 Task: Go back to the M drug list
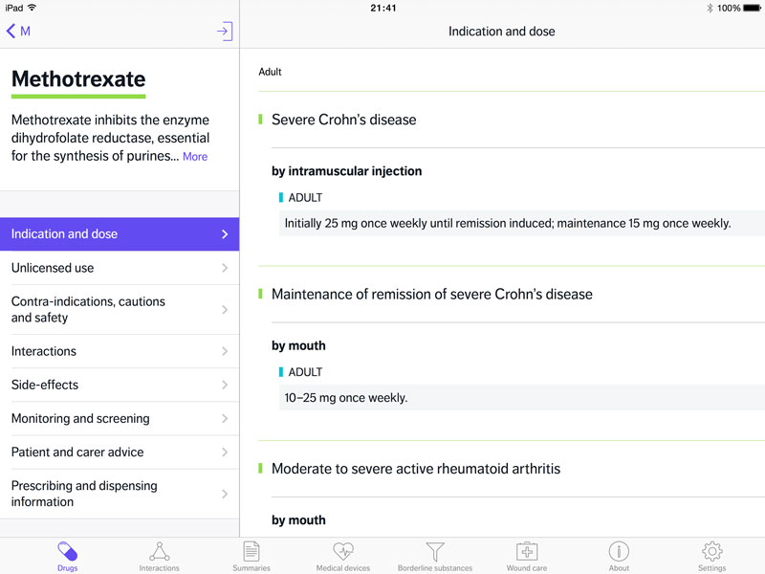[x=18, y=32]
